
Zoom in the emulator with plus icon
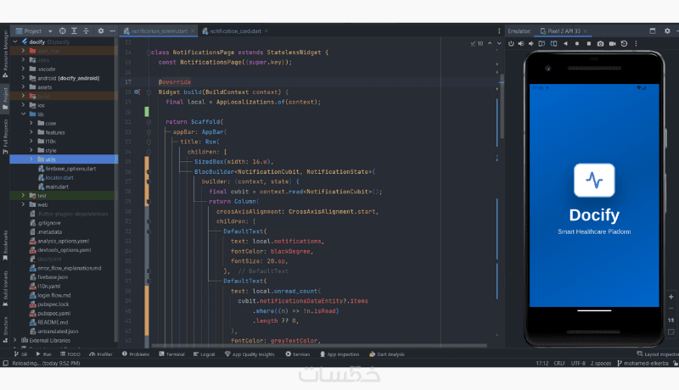click(671, 297)
